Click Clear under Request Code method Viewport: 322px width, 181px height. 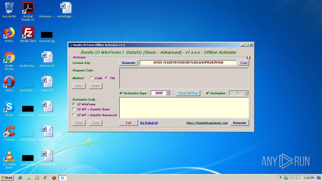point(79,86)
